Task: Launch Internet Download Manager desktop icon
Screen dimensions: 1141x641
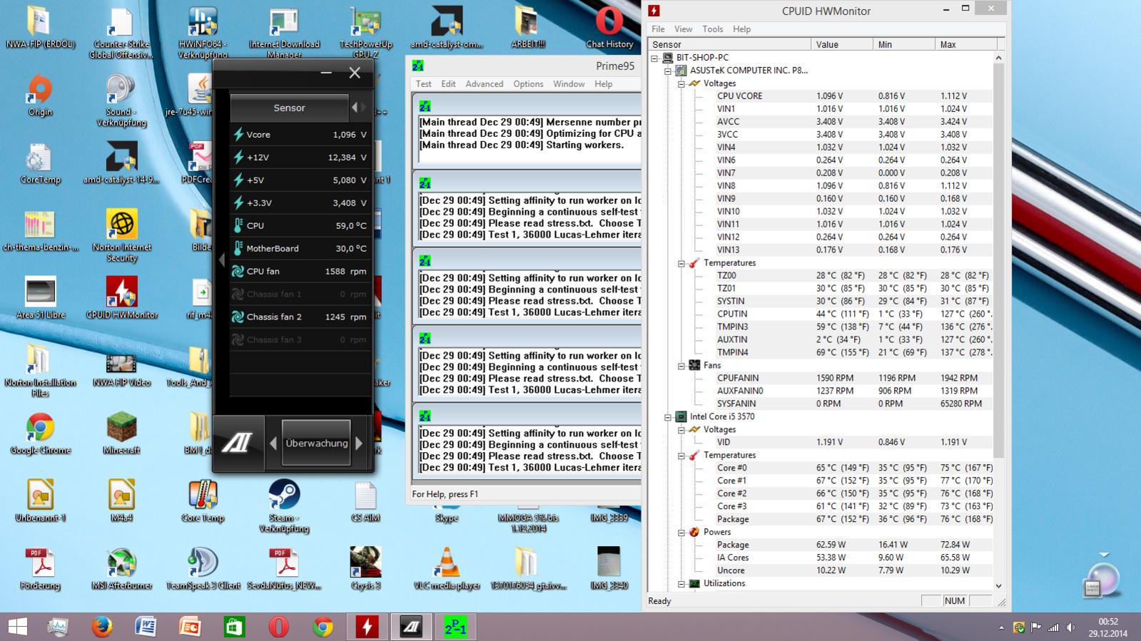Action: tap(284, 32)
